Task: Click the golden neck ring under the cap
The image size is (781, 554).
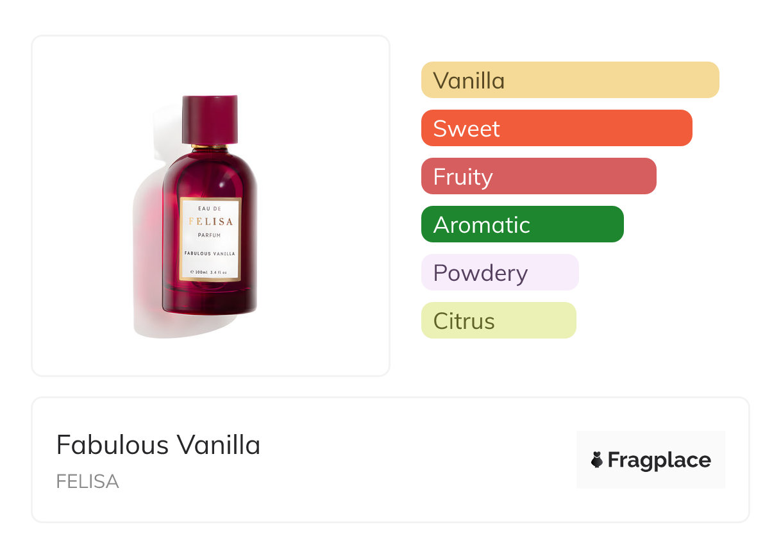Action: [210, 147]
